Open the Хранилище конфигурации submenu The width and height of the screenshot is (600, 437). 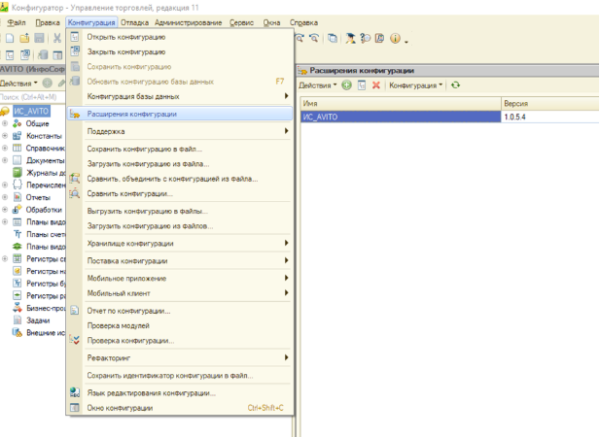coord(130,243)
